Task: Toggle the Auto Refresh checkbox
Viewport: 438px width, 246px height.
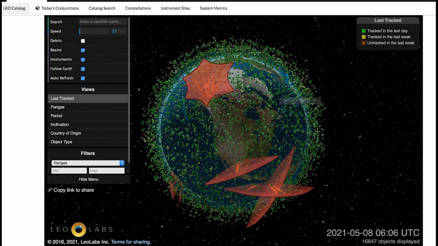Action: (83, 78)
